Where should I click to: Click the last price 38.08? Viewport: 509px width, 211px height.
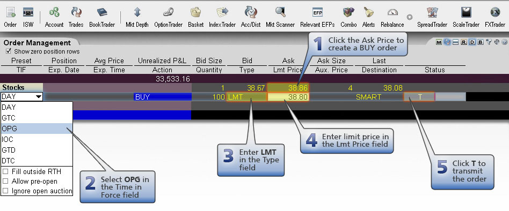(x=392, y=88)
